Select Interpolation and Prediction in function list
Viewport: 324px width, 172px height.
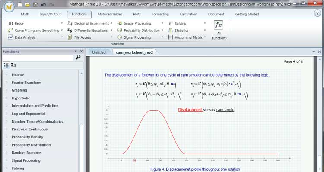click(x=35, y=106)
